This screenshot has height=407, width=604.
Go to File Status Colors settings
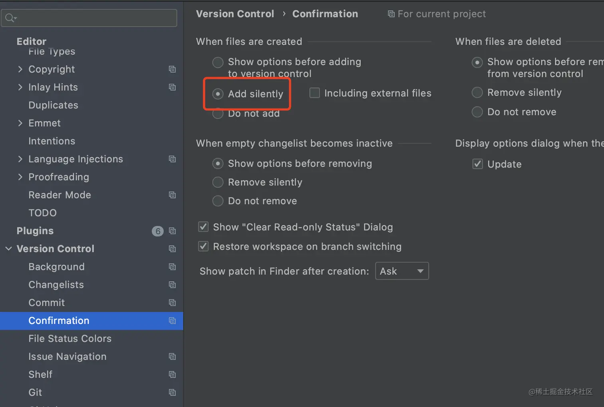(x=70, y=339)
